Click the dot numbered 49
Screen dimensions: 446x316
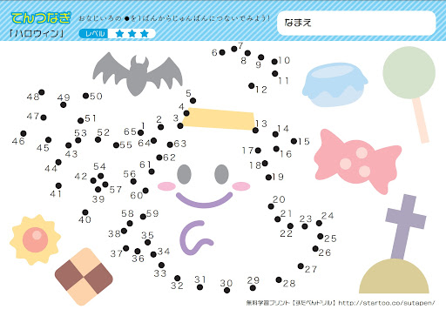click(x=64, y=104)
